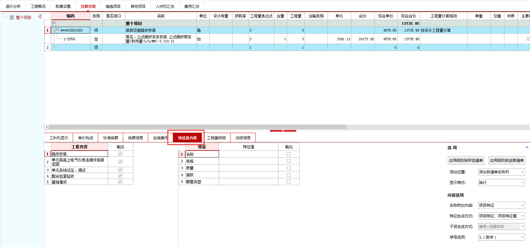Screen dimensions: 530x247
Task: Open the 说明信息 bottom tab
Action: point(243,138)
